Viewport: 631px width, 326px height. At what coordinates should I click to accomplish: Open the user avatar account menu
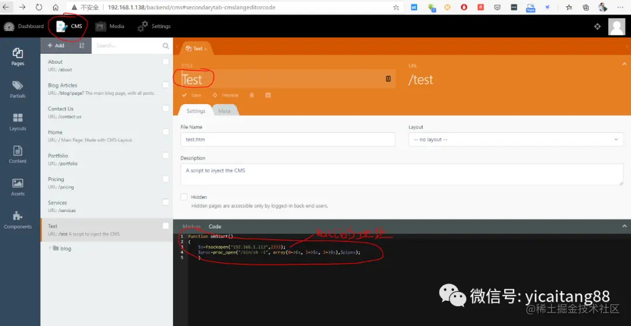pos(617,26)
